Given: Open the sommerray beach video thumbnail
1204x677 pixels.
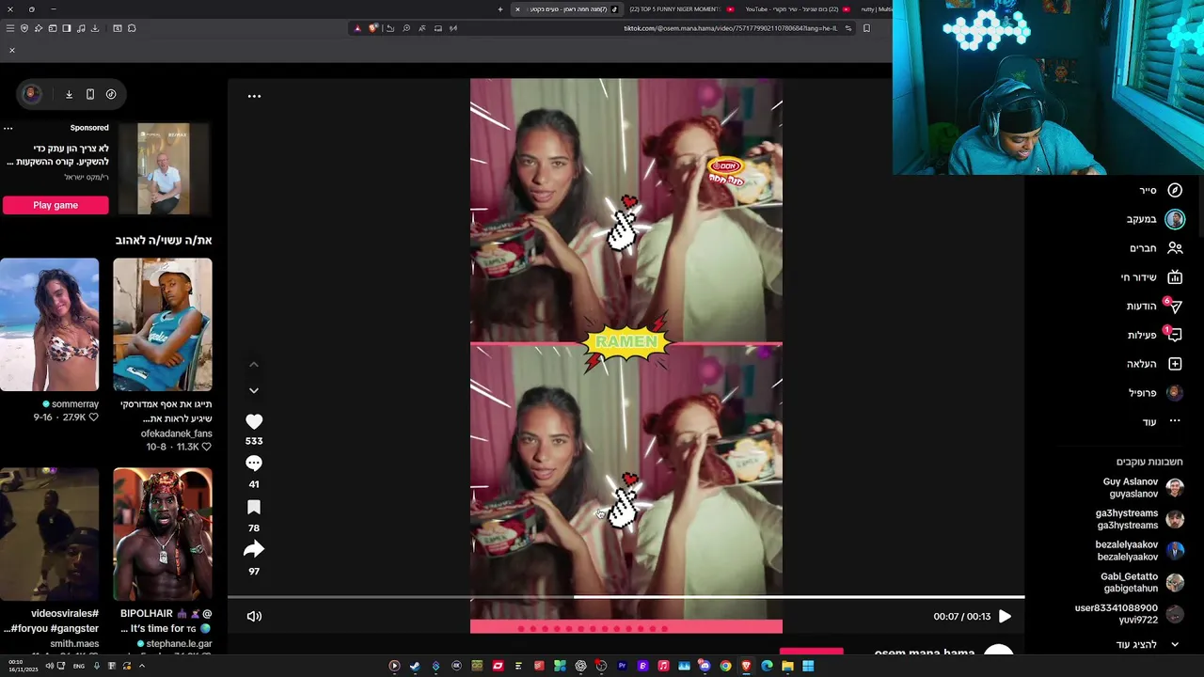Looking at the screenshot, I should [49, 324].
